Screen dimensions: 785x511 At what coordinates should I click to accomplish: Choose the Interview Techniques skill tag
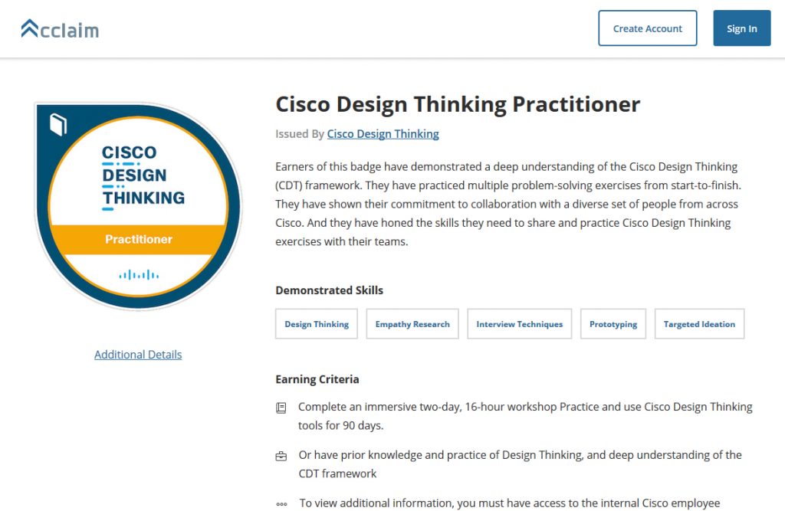[519, 324]
